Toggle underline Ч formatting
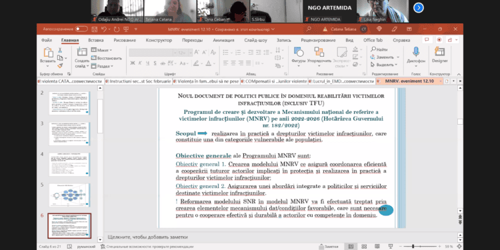Screen dimensions: 500x250 (147, 63)
